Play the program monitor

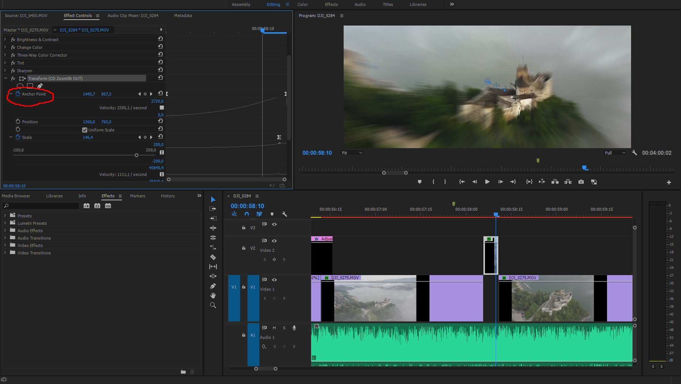click(487, 182)
